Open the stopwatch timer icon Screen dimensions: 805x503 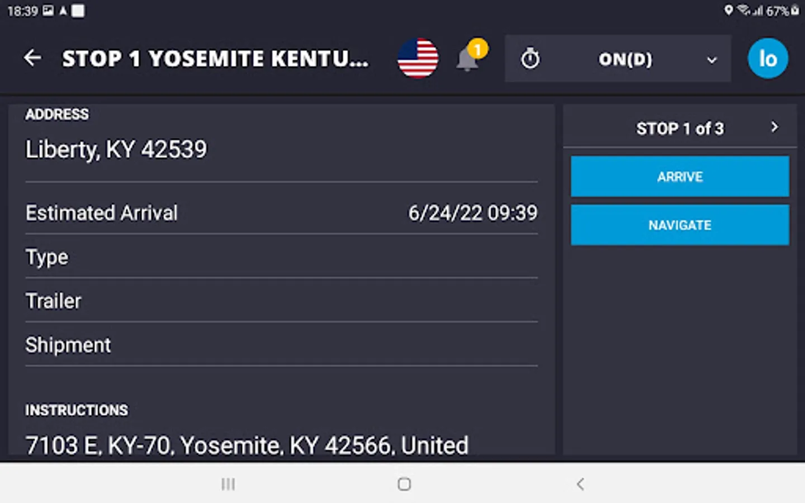pyautogui.click(x=530, y=58)
